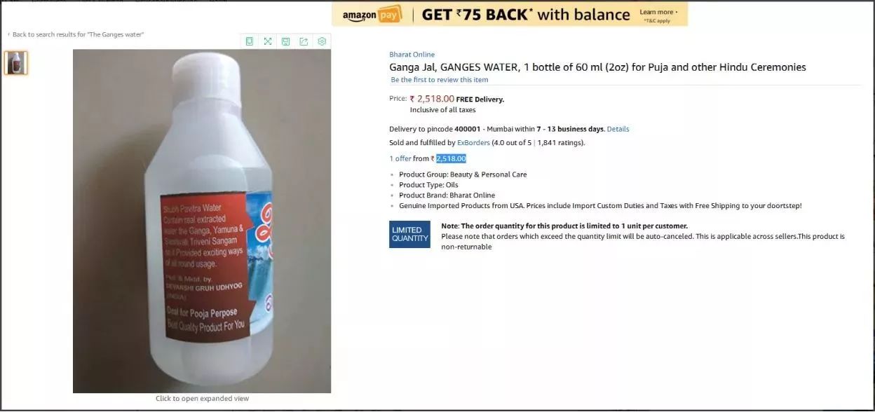This screenshot has width=875, height=412.
Task: Go back to search results for The Ganges water
Action: coord(78,34)
